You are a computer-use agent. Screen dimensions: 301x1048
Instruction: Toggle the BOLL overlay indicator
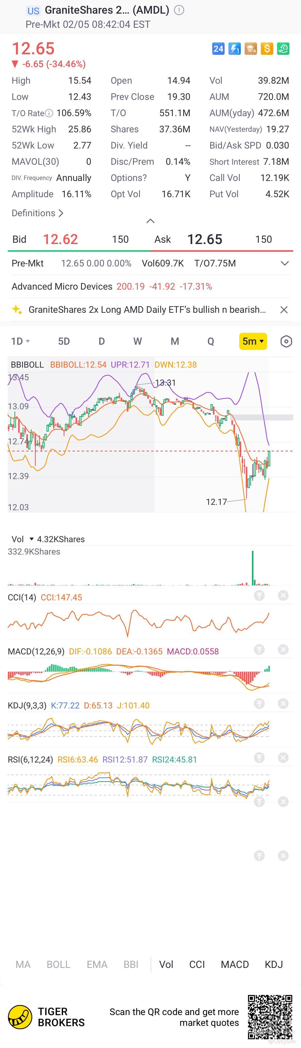pyautogui.click(x=59, y=964)
